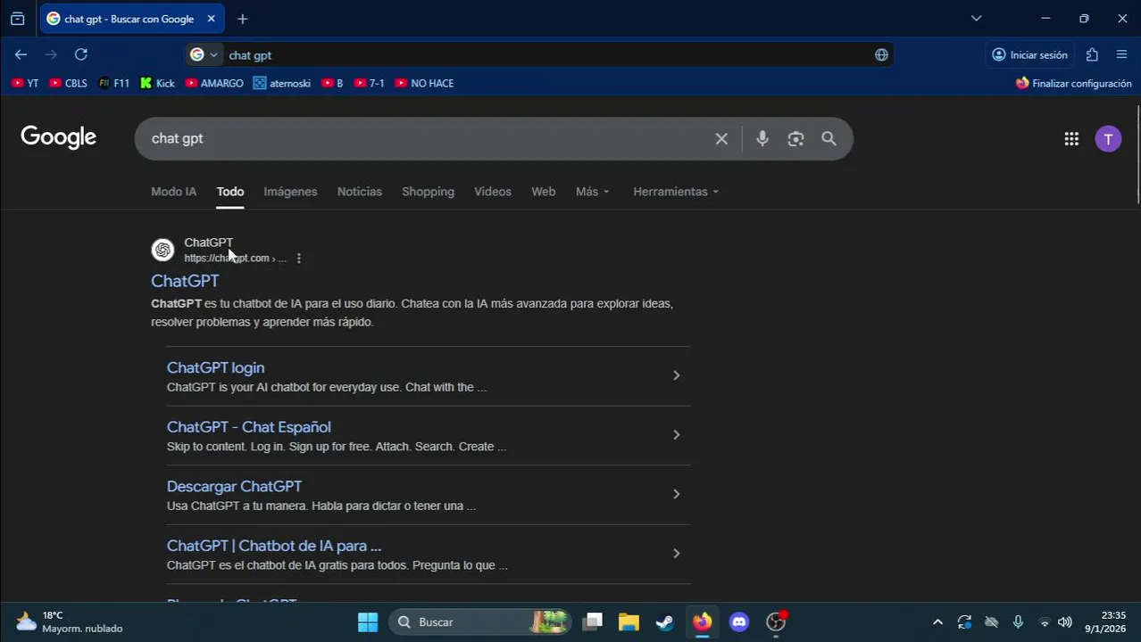Close the chat gpt browser tab

[x=211, y=19]
